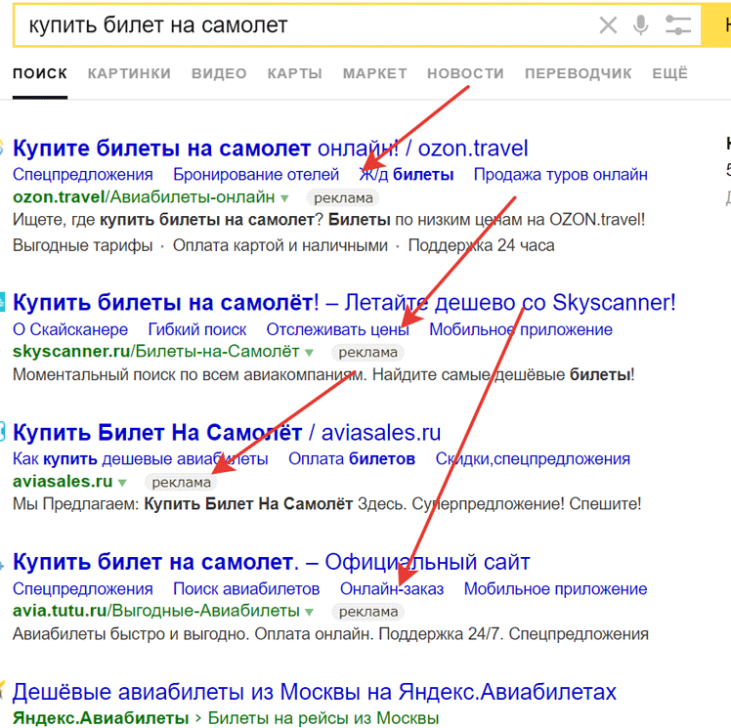Open Ж/д билеты sitelink
This screenshot has width=731, height=728.
click(x=407, y=174)
